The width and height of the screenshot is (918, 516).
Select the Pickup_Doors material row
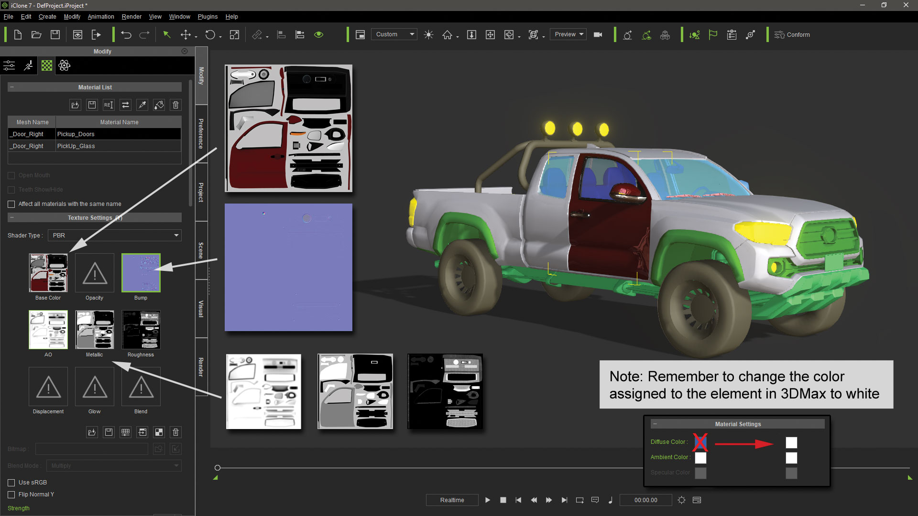point(95,134)
